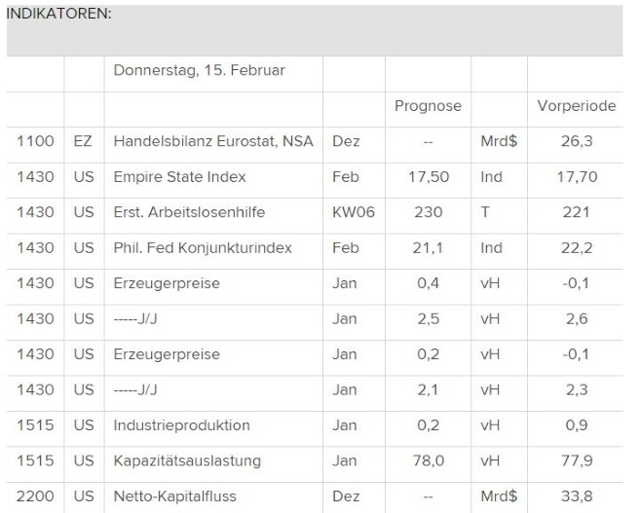This screenshot has width=640, height=513.
Task: Select the Erst. Arbeitslosenhilfe indicator
Action: (189, 212)
